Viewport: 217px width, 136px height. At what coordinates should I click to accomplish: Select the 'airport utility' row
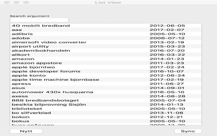point(106,47)
